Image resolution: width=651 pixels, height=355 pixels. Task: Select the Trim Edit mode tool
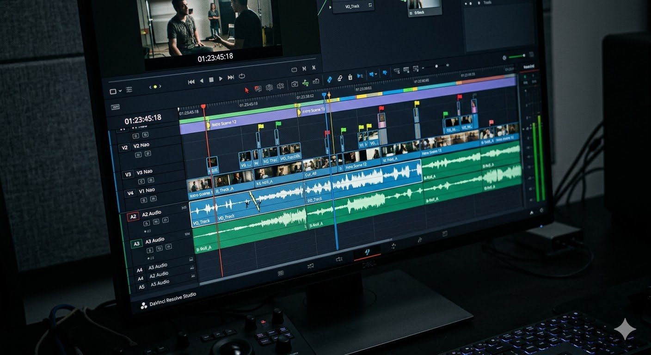[258, 88]
